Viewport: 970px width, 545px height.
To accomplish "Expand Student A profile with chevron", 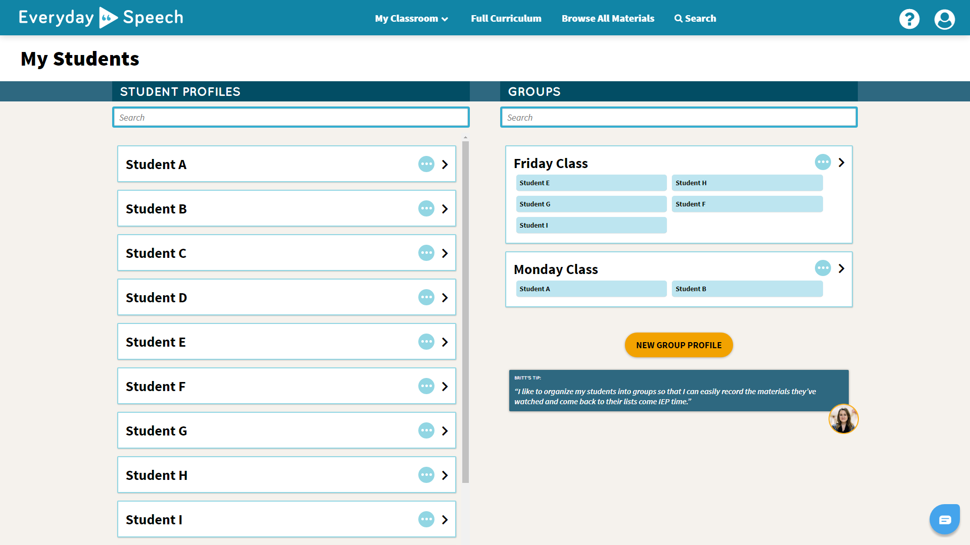I will 445,165.
